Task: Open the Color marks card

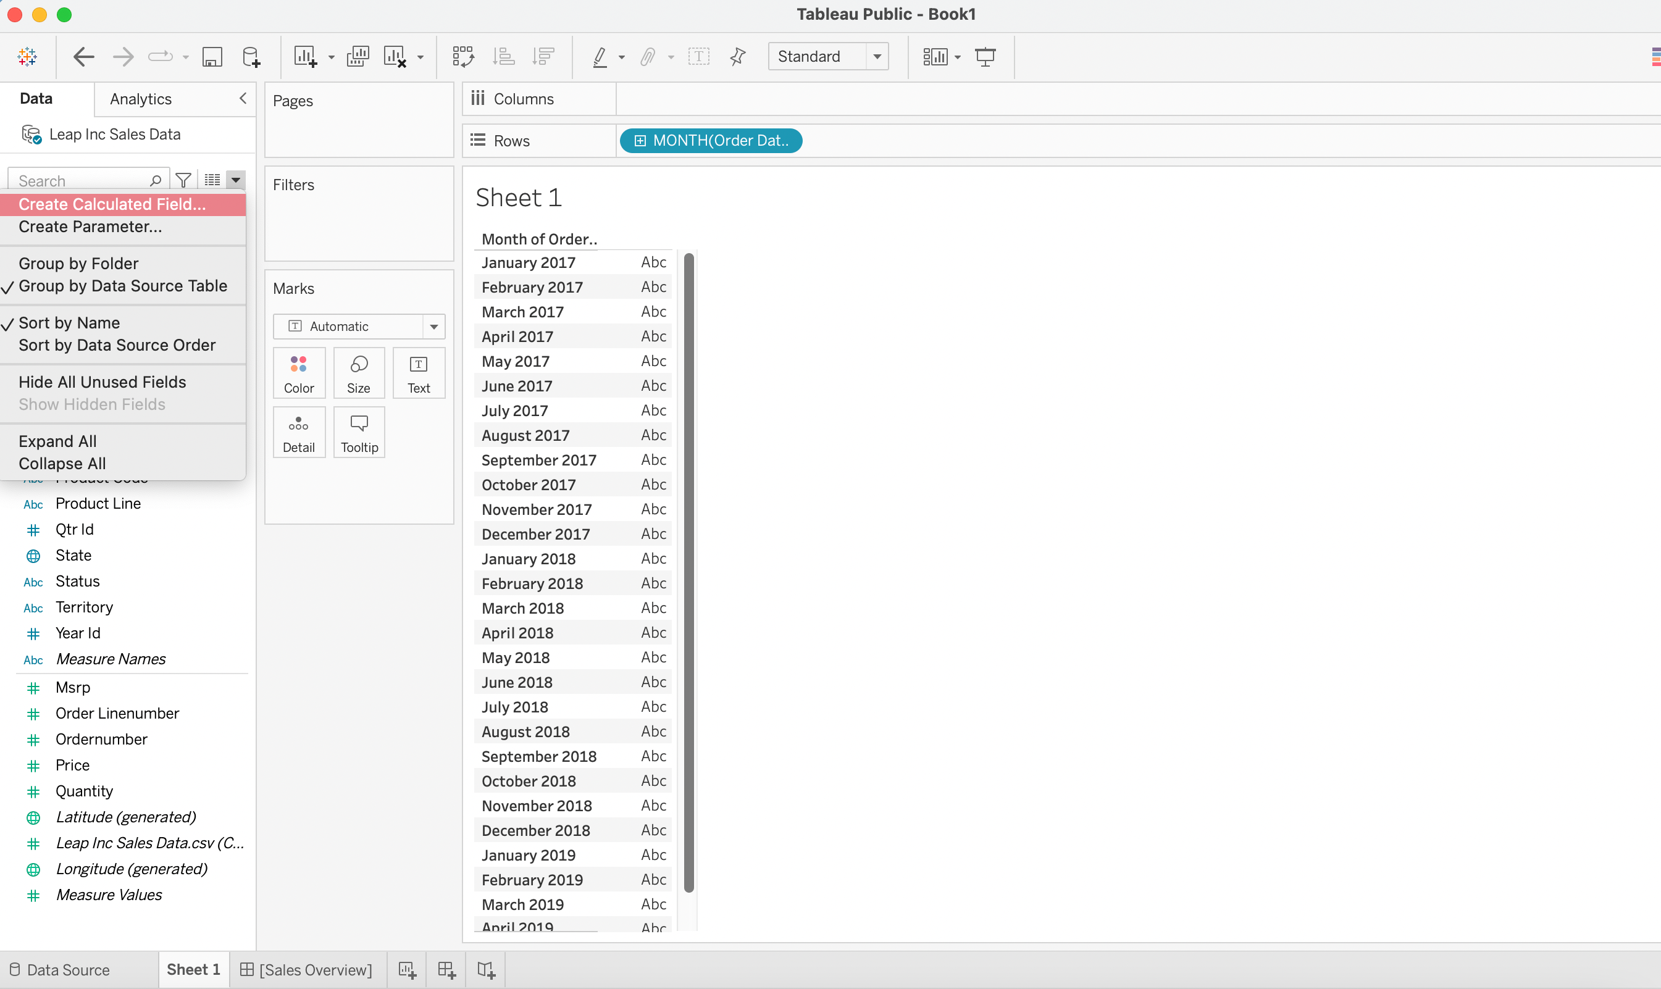Action: point(299,373)
